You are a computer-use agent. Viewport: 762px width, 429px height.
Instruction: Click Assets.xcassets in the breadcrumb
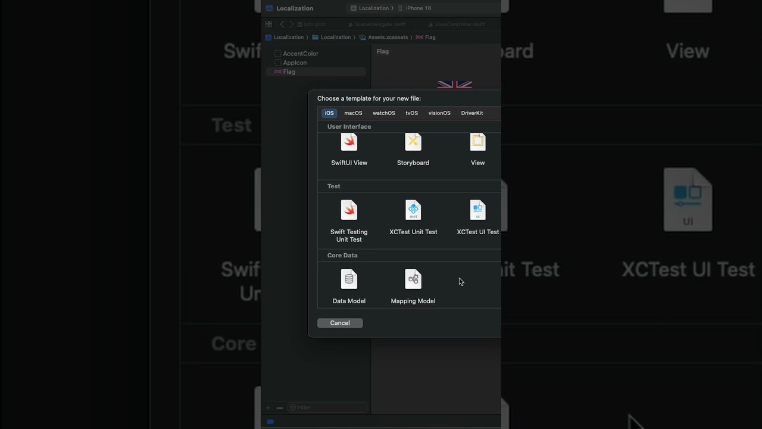pyautogui.click(x=384, y=37)
